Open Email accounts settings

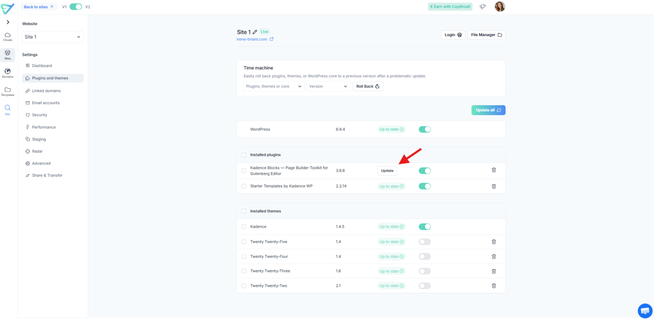53,103
